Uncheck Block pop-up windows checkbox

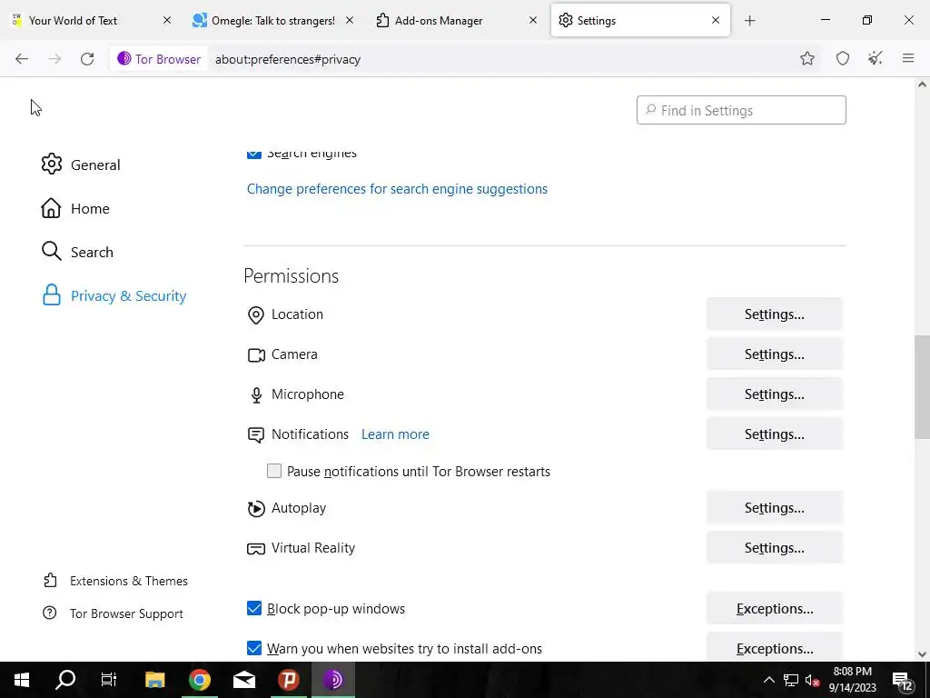coord(254,608)
